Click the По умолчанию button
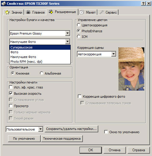The height and width of the screenshot is (156, 152). (24, 139)
